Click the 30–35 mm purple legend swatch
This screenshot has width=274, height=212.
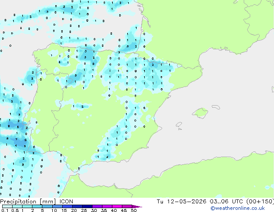pos(97,206)
